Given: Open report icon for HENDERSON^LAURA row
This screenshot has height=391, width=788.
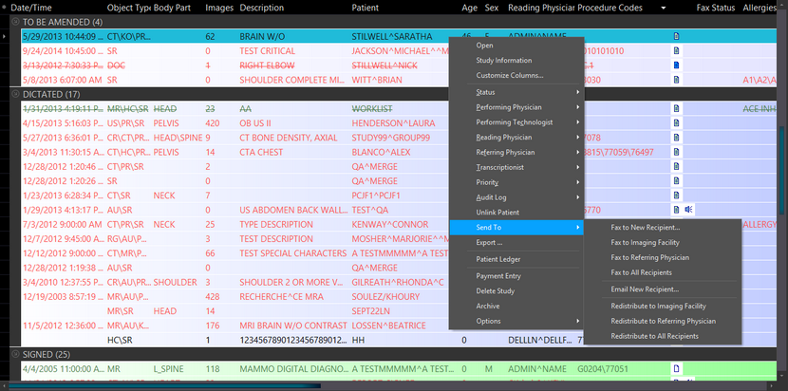Looking at the screenshot, I should 677,123.
